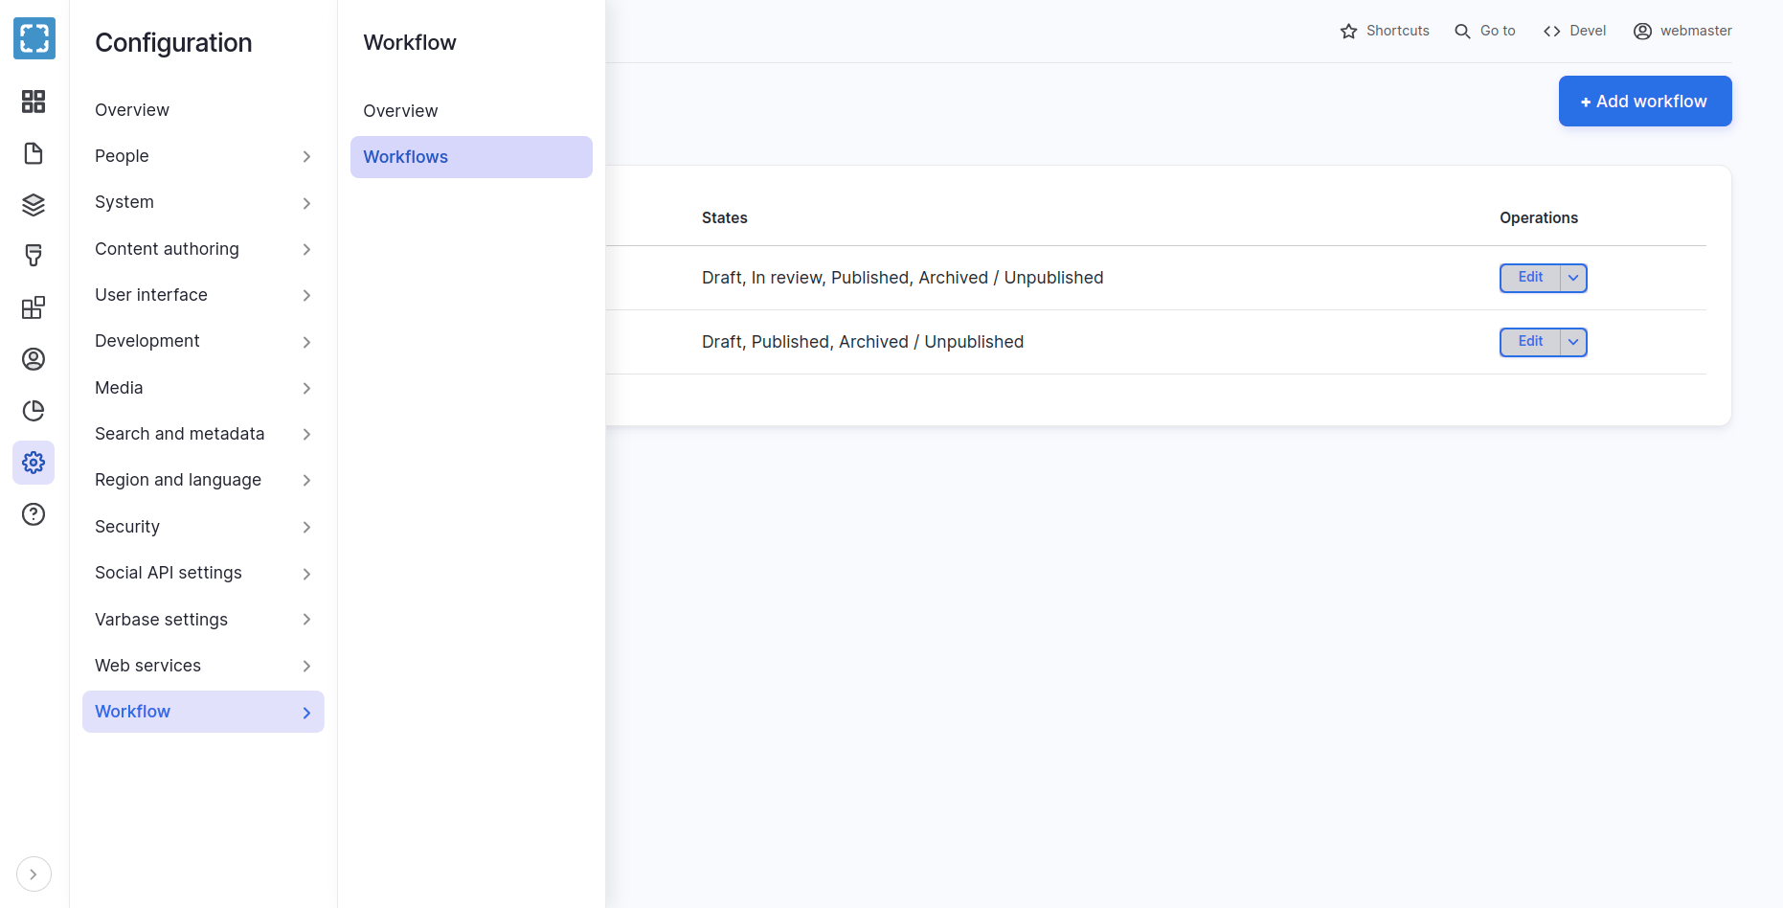
Task: Open the people user icon in sidebar
Action: (34, 359)
